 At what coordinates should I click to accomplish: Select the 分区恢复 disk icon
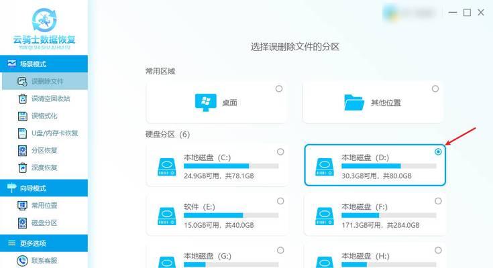tap(22, 151)
